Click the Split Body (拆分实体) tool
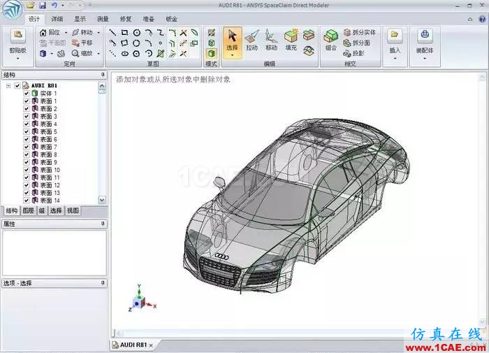The width and height of the screenshot is (489, 353). click(359, 32)
